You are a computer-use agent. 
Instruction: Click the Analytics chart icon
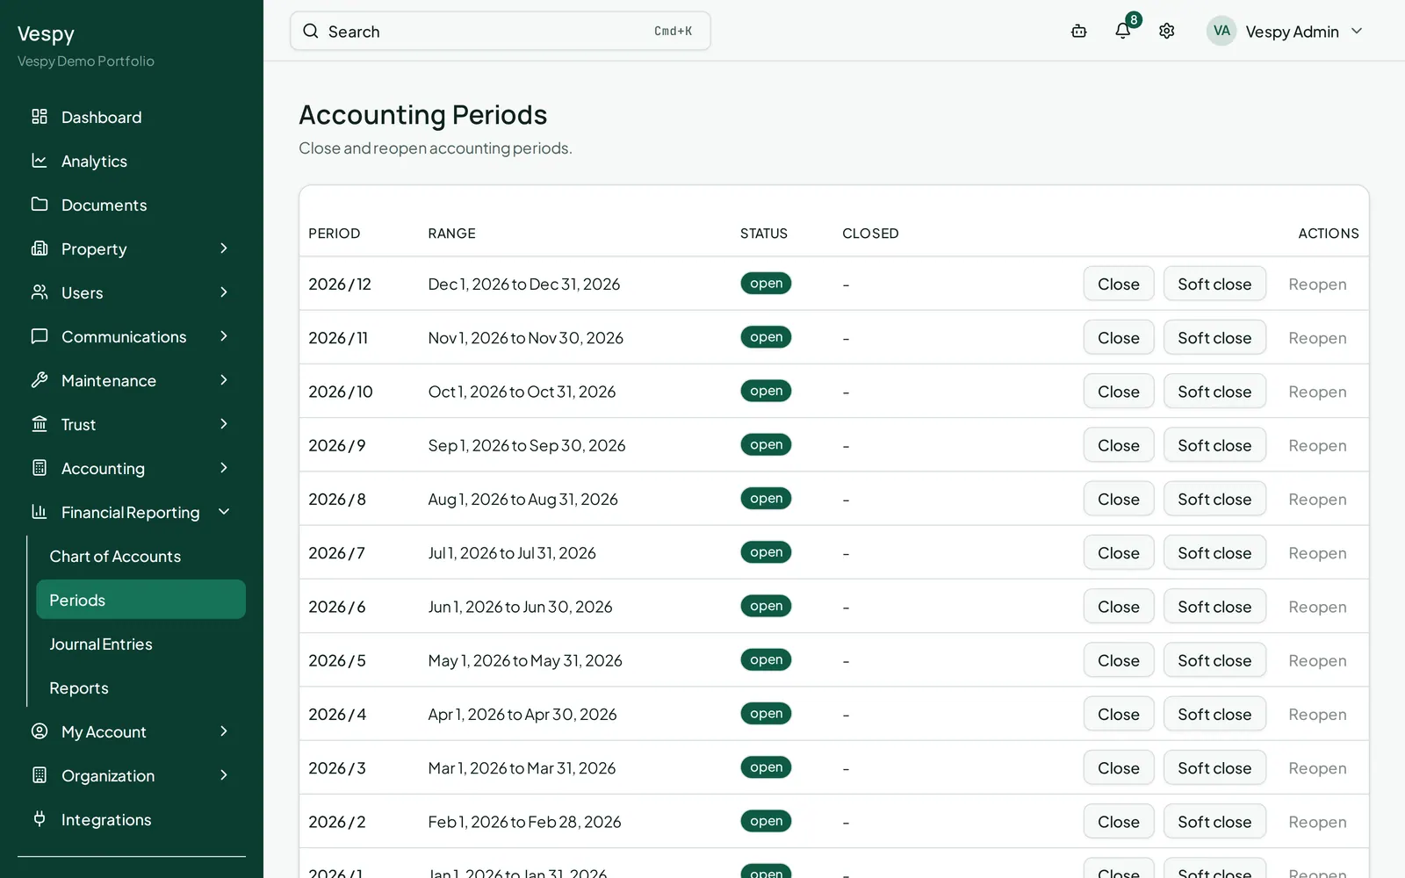tap(40, 161)
